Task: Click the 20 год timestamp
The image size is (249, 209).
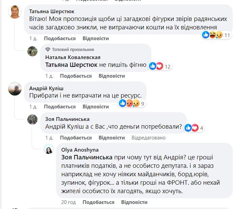Action: click(x=68, y=202)
